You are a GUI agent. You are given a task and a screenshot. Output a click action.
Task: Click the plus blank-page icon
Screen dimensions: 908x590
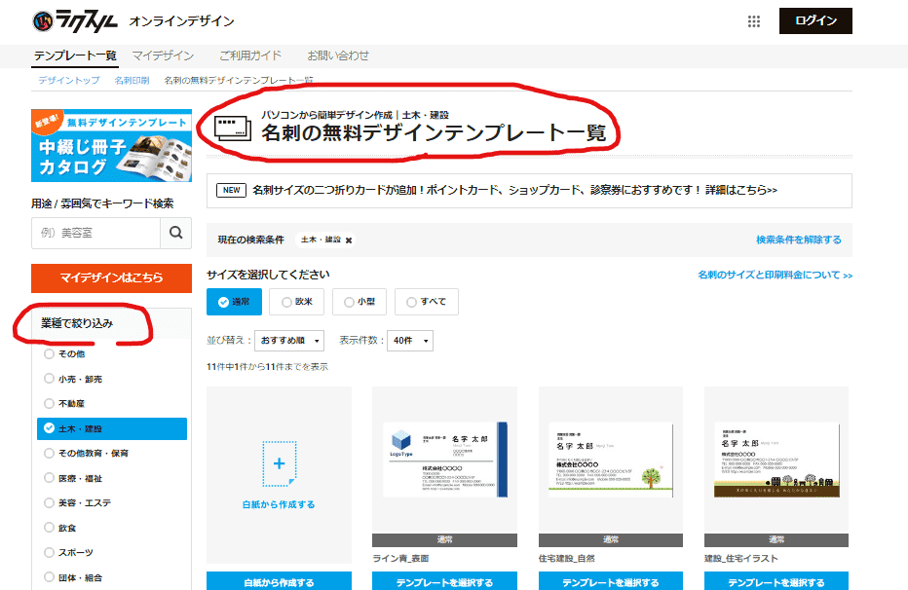(x=279, y=463)
